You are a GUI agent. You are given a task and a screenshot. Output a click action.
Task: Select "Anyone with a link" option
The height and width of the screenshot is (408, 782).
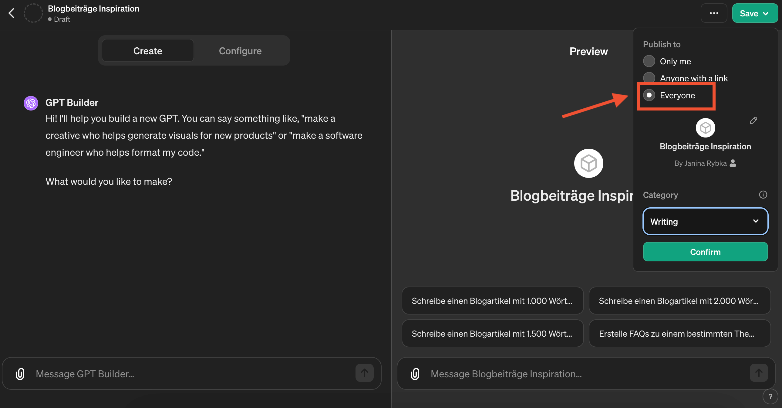649,77
